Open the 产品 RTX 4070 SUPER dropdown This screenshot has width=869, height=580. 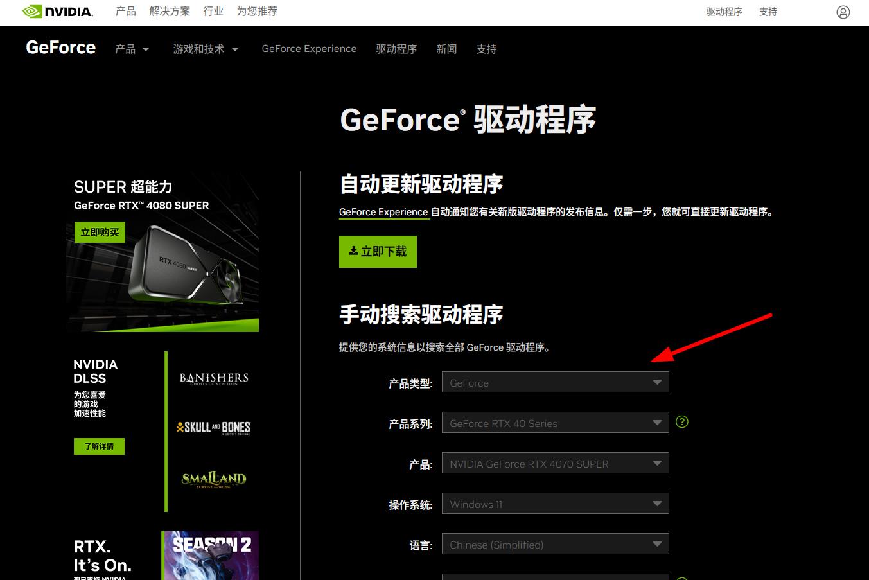click(x=556, y=463)
